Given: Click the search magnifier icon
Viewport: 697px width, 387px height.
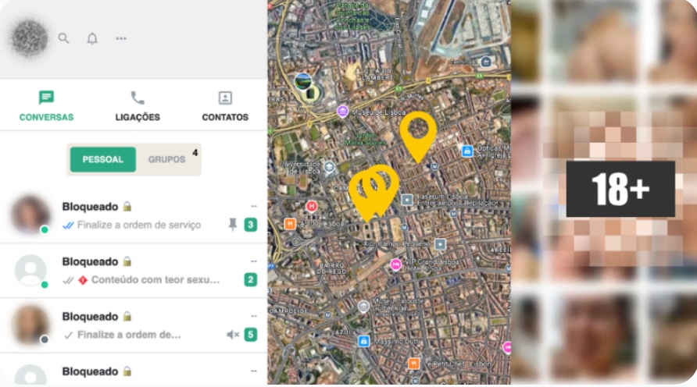Looking at the screenshot, I should pyautogui.click(x=64, y=38).
